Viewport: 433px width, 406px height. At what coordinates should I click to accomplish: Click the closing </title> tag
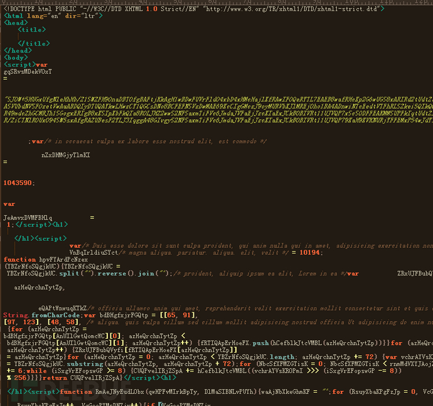pyautogui.click(x=34, y=44)
